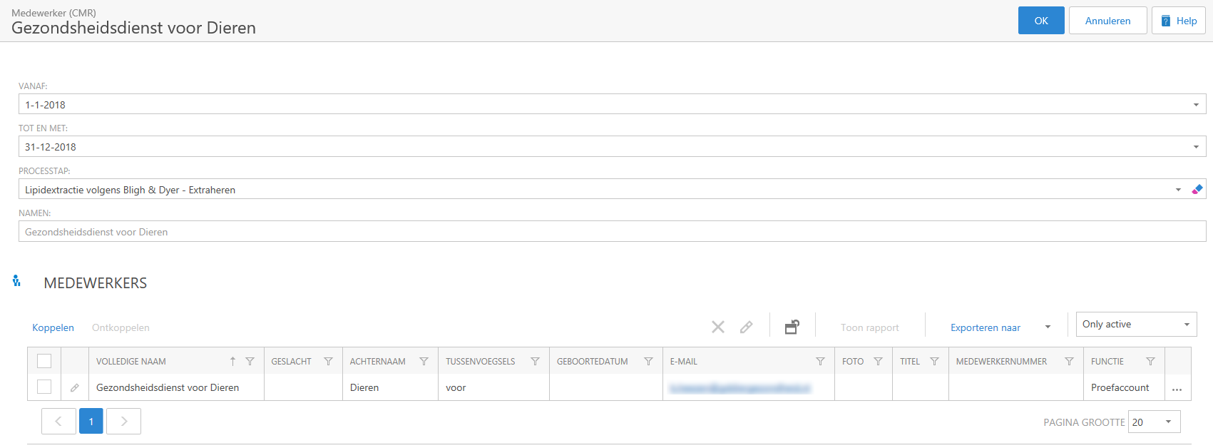Image resolution: width=1213 pixels, height=448 pixels.
Task: Expand the Exporteren naar arrow menu
Action: (1048, 327)
